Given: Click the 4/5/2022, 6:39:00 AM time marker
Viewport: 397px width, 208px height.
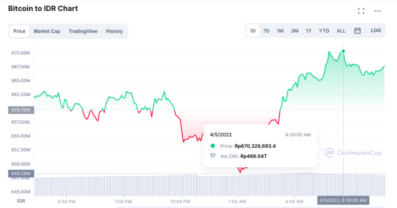Looking at the screenshot, I should click(343, 200).
